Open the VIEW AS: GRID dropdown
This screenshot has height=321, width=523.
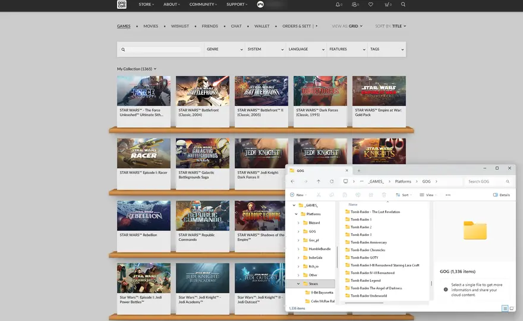347,26
